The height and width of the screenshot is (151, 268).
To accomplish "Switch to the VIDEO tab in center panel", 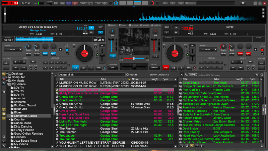I will [x=123, y=25].
